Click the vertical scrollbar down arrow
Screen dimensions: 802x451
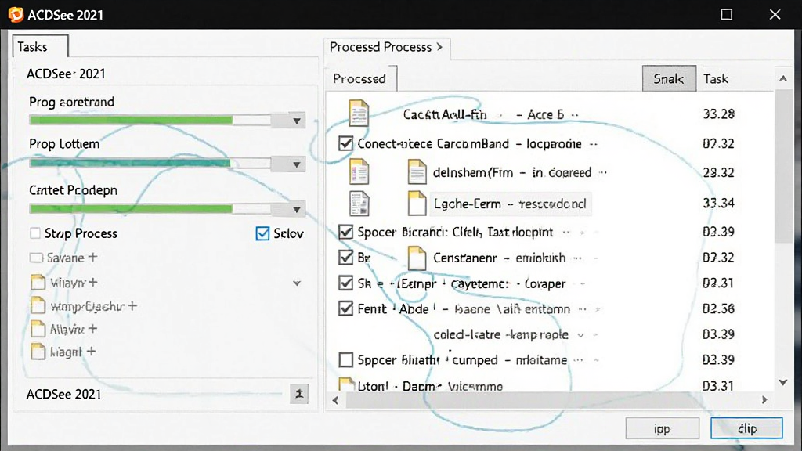(782, 382)
